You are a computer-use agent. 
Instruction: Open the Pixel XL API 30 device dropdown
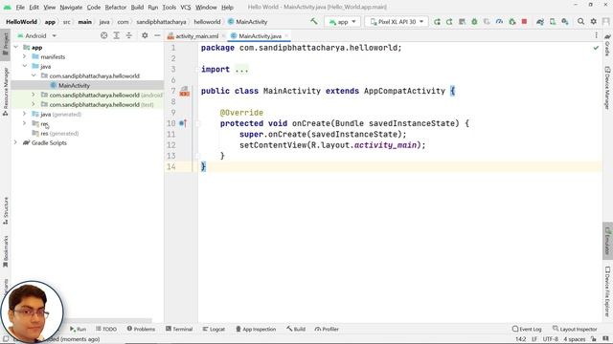pos(397,22)
